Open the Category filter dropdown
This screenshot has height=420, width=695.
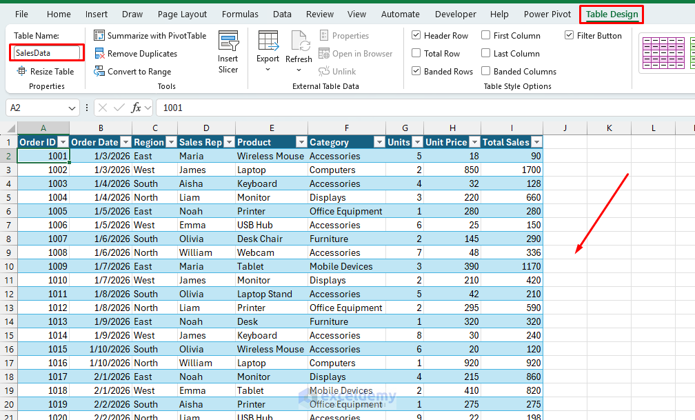click(x=379, y=142)
